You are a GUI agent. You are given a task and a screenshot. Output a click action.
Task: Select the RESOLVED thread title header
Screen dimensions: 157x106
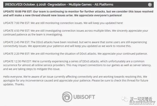[78, 5]
